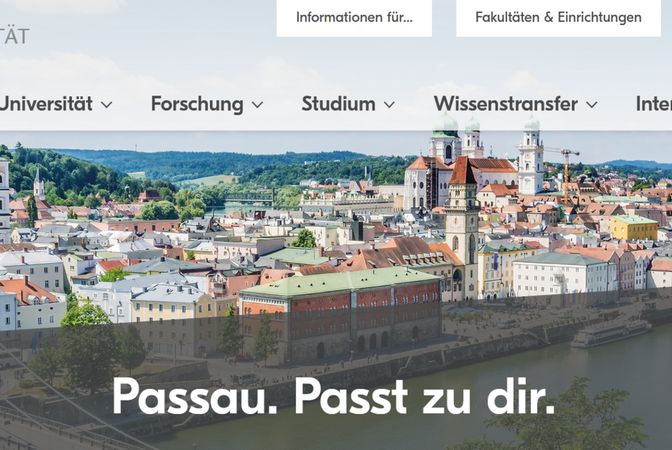Expand the chevron next to Universität
Viewport: 672px width, 450px height.
tap(107, 104)
